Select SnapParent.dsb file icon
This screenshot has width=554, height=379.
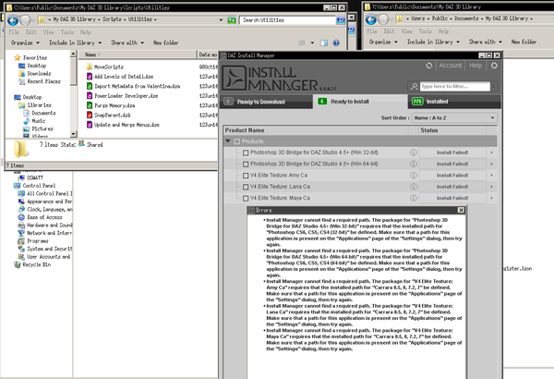point(90,115)
